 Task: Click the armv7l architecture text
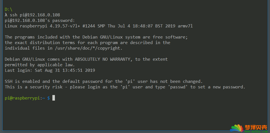(x=185, y=26)
